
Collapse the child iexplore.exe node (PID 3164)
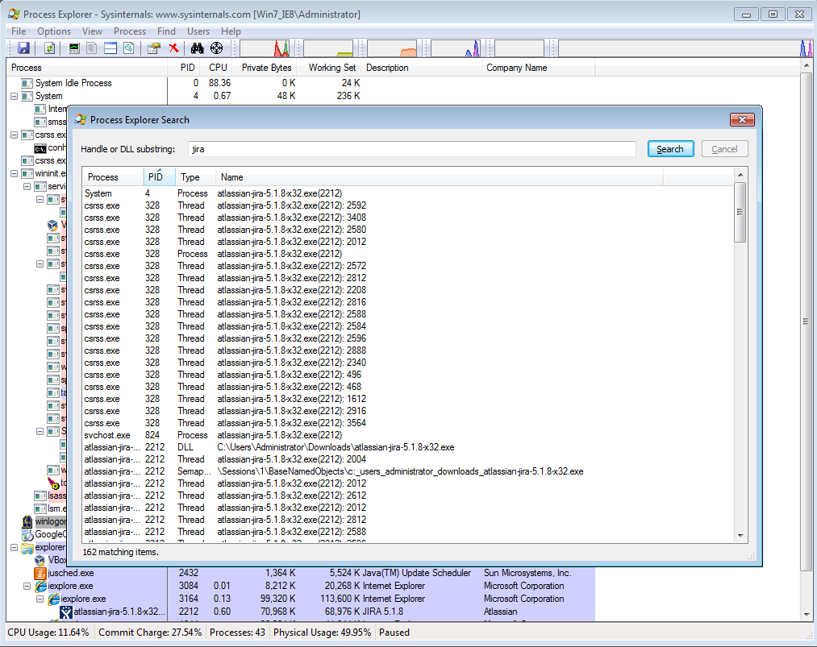coord(40,599)
